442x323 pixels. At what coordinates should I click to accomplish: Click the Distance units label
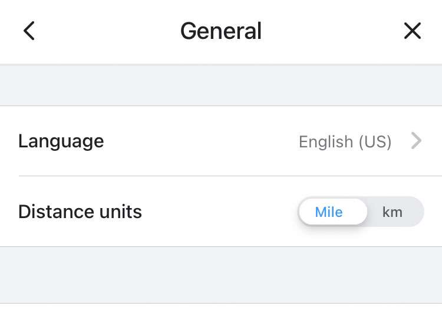pyautogui.click(x=80, y=212)
